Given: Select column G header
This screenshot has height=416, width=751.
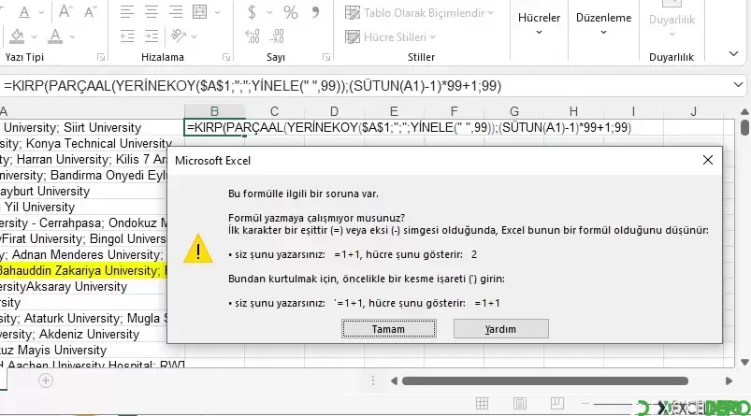Looking at the screenshot, I should [x=514, y=111].
